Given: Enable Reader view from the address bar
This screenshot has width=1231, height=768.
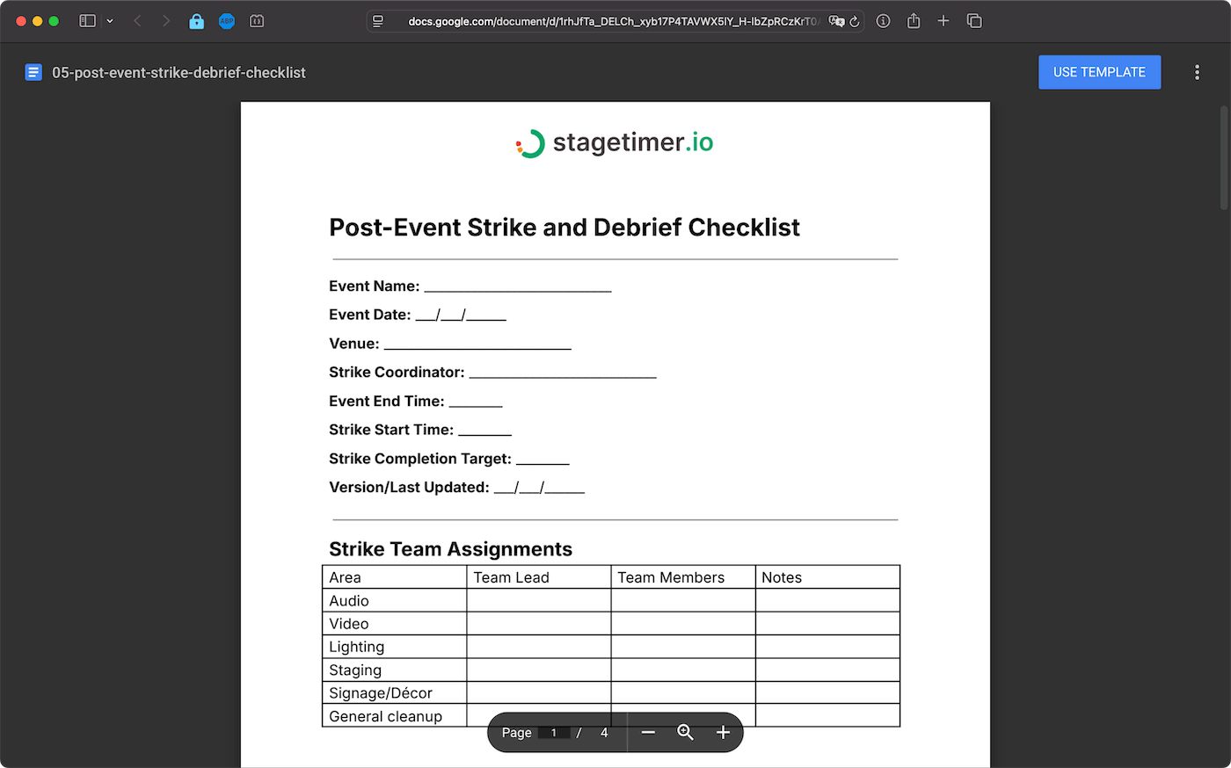Looking at the screenshot, I should [x=378, y=20].
